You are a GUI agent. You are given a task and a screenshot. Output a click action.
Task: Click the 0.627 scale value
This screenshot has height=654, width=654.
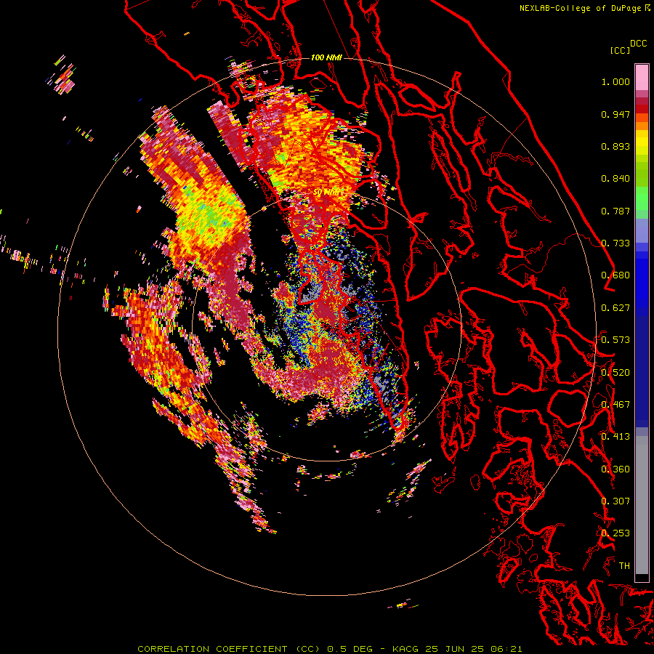(615, 308)
